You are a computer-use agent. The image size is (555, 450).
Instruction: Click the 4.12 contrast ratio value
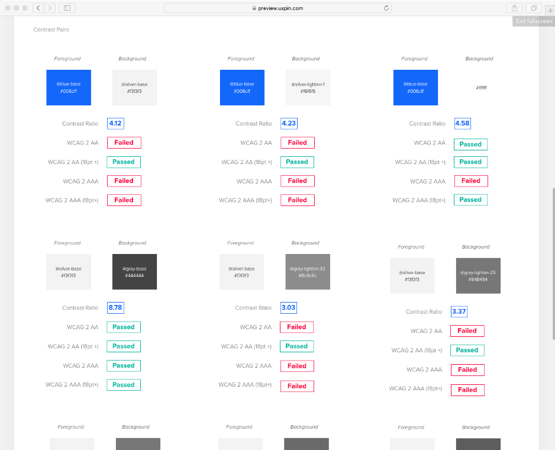pyautogui.click(x=115, y=124)
